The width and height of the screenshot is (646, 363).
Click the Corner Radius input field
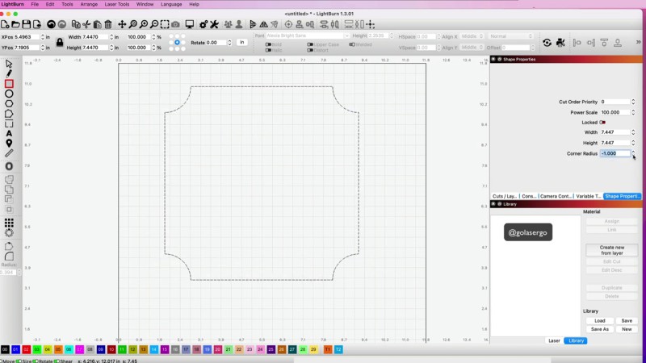(x=615, y=153)
